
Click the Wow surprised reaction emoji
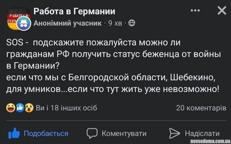click(x=29, y=108)
